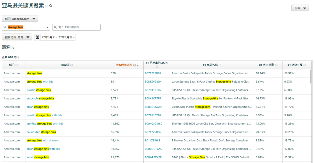
Task: Click the search magnifier in keyword field
Action: pos(5,27)
